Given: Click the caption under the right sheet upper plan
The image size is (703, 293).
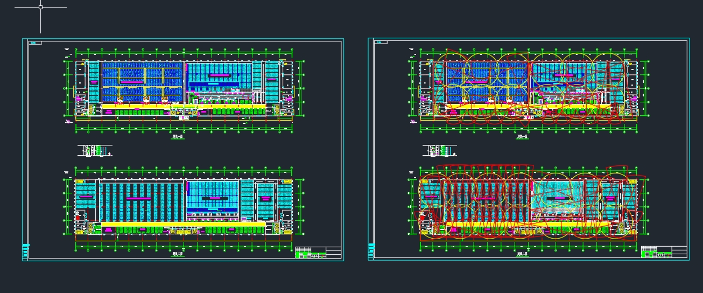Looking at the screenshot, I should tap(523, 137).
